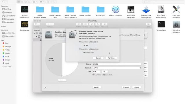Screen dimensions: 185x104
Task: Click Partition toolbar icon in Disk Utility
Action: (85, 24)
